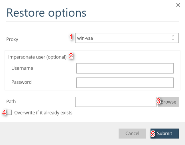Click into the Path text field
Viewport: 185px width, 145px height.
point(116,102)
